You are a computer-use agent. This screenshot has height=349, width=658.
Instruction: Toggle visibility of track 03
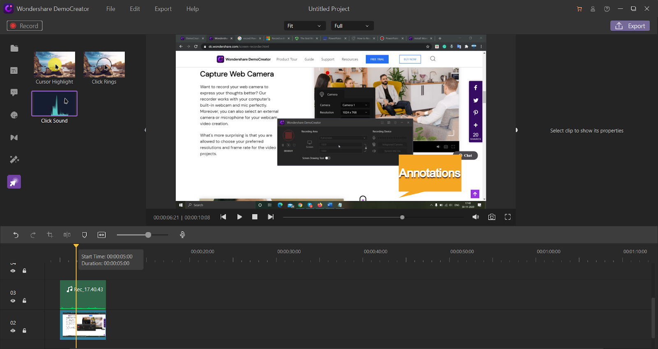pyautogui.click(x=13, y=301)
